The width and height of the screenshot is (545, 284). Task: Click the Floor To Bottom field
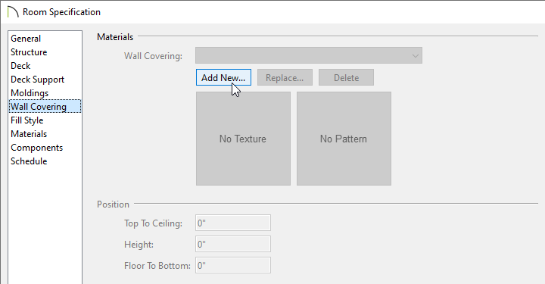(x=233, y=265)
